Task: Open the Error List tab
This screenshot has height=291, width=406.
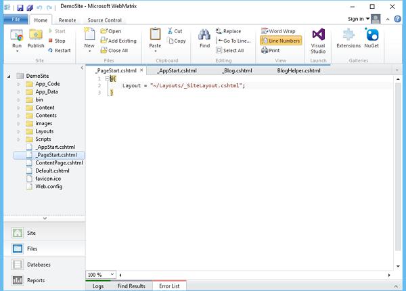Action: coord(169,286)
